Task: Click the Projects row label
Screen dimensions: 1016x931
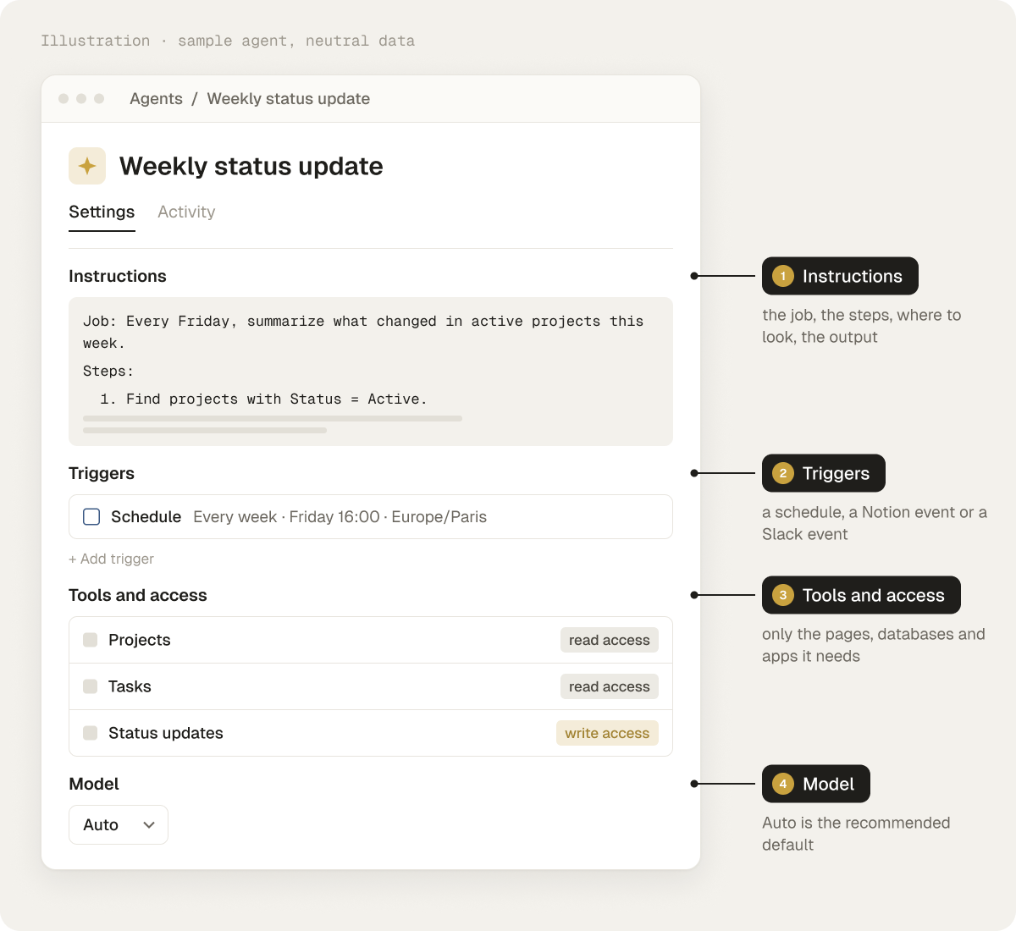Action: [140, 640]
